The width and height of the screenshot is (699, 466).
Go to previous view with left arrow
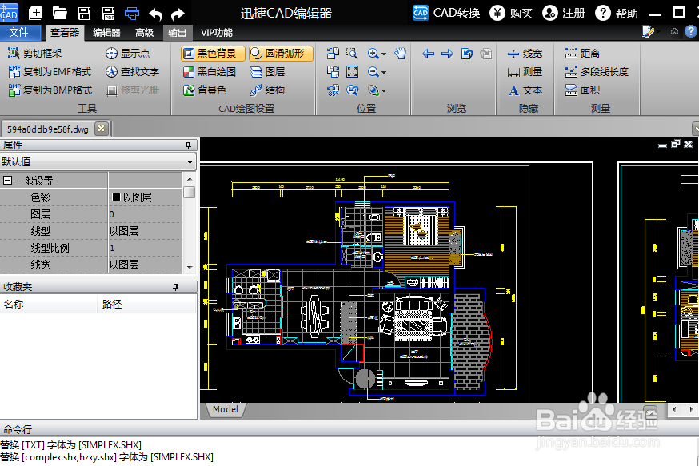point(429,54)
